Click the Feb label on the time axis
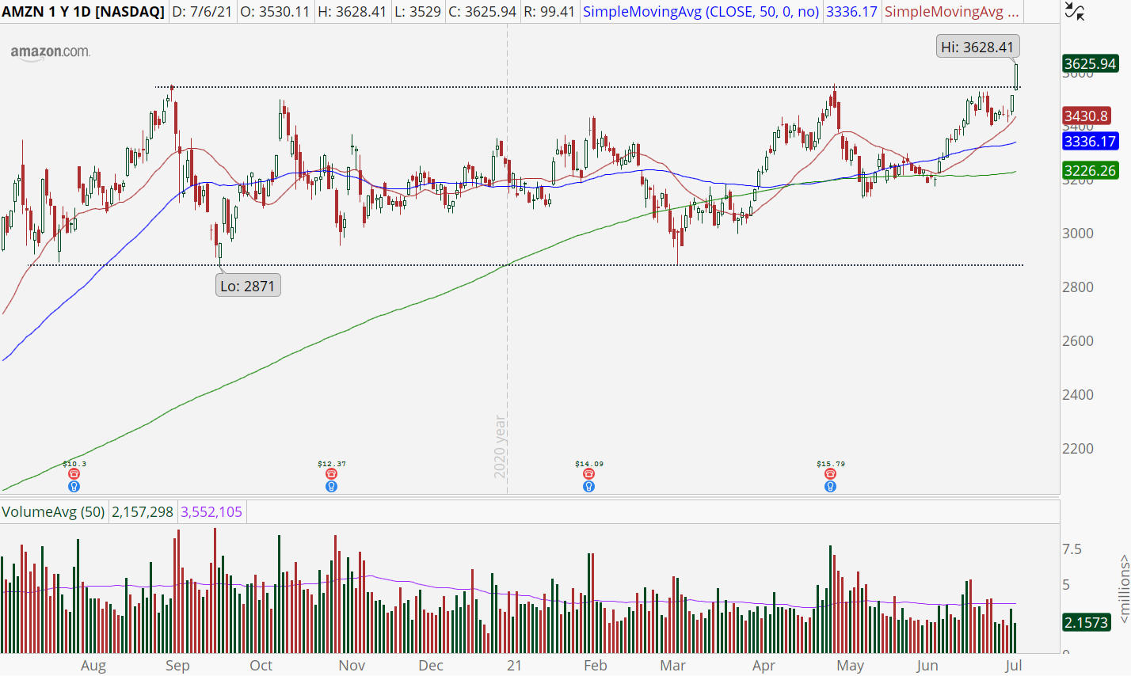 (x=595, y=666)
